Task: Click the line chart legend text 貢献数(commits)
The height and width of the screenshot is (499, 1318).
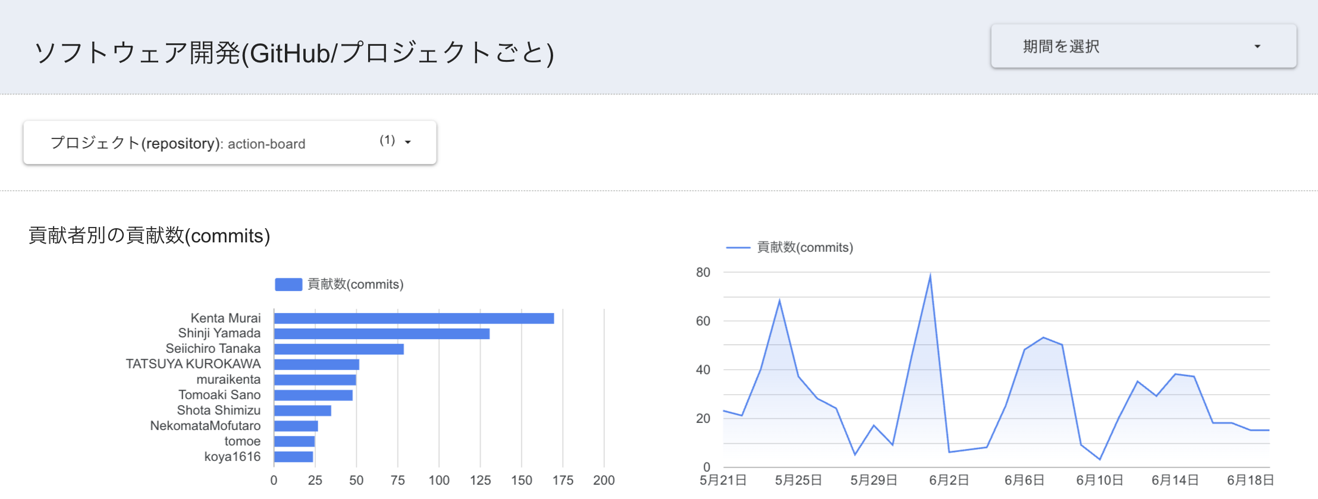Action: (805, 248)
